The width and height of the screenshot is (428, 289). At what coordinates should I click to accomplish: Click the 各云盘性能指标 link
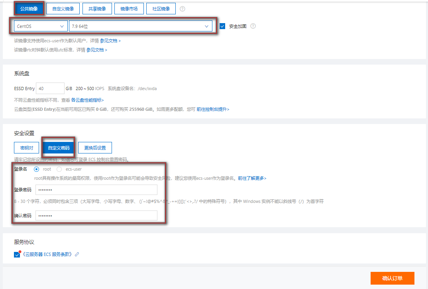click(86, 100)
